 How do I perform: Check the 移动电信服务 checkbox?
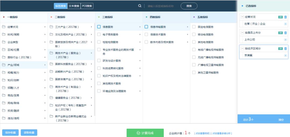[x=194, y=34]
